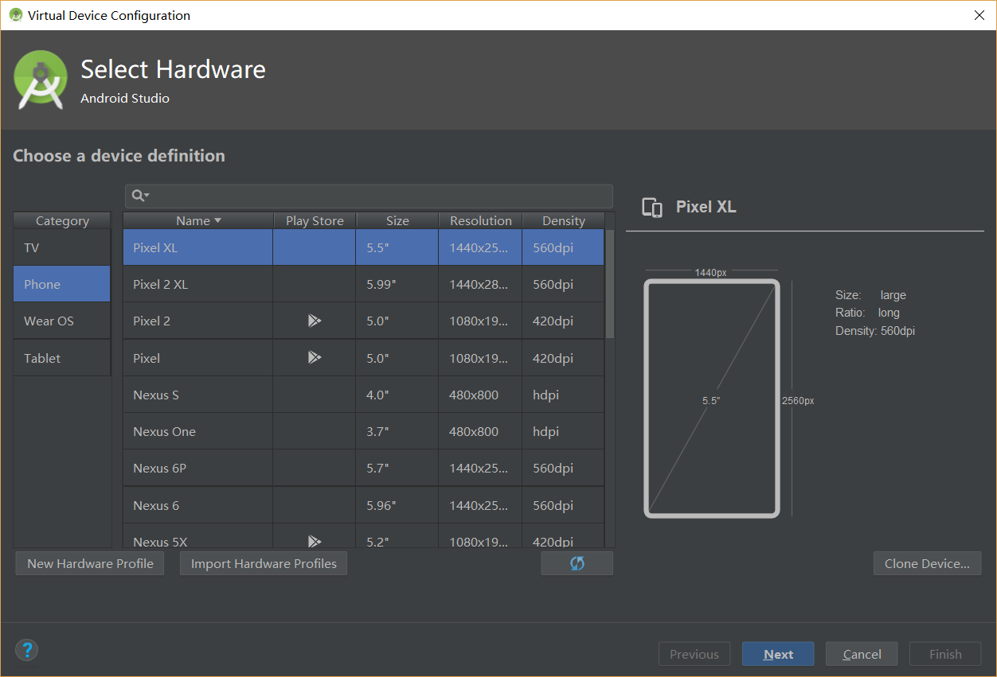Viewport: 997px width, 677px height.
Task: Select the Pixel 2 XL device
Action: coord(160,284)
